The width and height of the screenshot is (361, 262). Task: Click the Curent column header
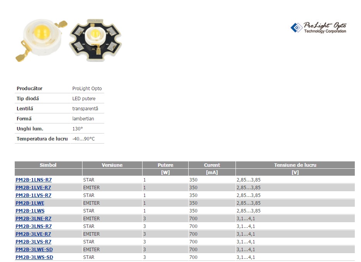[x=212, y=165]
